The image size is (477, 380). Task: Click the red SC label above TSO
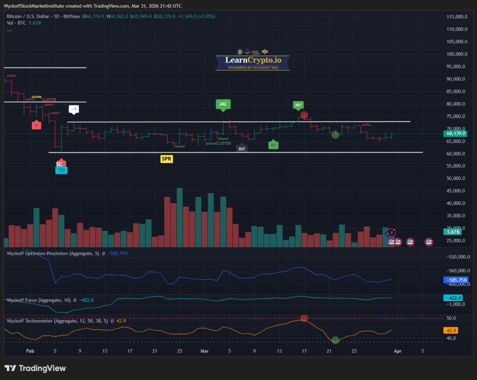coord(61,163)
